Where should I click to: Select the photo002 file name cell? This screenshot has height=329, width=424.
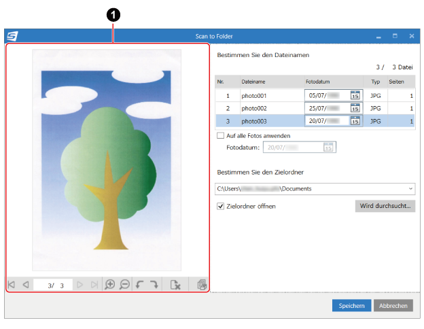click(x=272, y=108)
